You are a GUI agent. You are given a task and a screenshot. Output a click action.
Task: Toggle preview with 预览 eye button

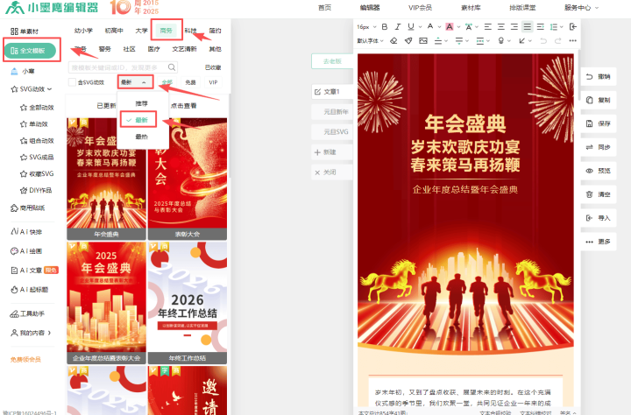tap(599, 171)
